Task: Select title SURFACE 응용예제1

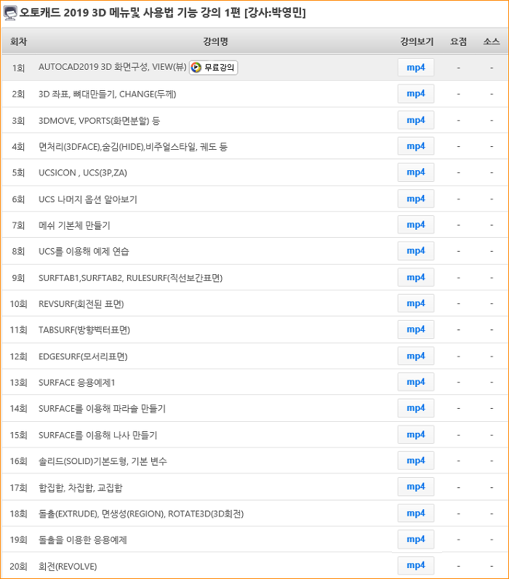Action: 77,383
